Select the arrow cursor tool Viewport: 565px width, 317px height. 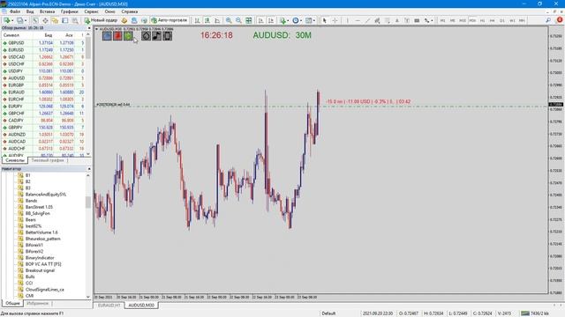(x=324, y=20)
